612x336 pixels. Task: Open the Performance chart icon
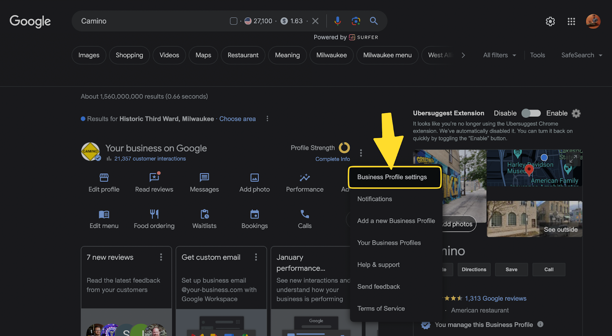(305, 178)
